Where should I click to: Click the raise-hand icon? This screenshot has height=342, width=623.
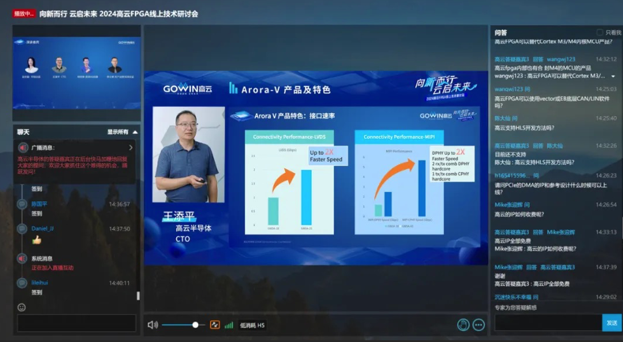click(463, 325)
